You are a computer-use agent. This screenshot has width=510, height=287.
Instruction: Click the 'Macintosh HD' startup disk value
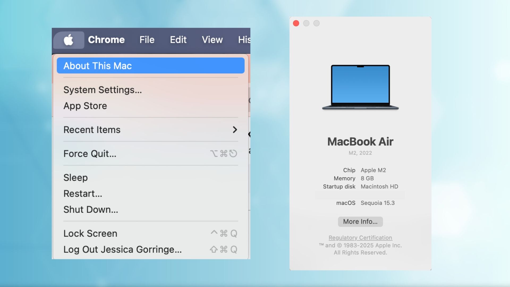coord(379,187)
